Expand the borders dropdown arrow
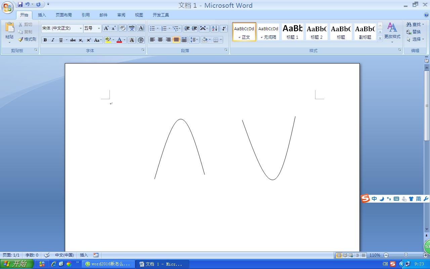The image size is (430, 269). point(221,40)
